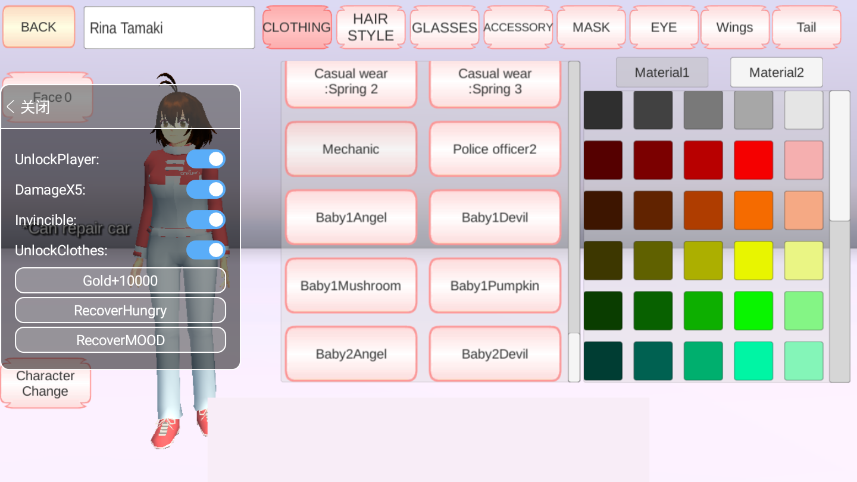
Task: Open the GLASSES tab
Action: [445, 27]
